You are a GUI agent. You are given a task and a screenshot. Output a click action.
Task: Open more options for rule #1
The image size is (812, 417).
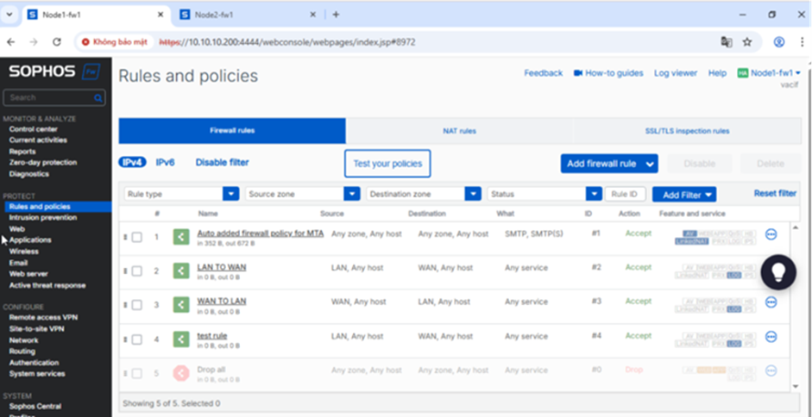click(x=771, y=234)
